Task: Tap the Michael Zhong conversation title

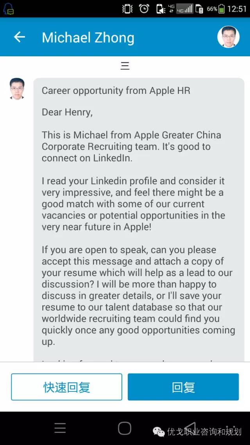Action: [x=88, y=38]
